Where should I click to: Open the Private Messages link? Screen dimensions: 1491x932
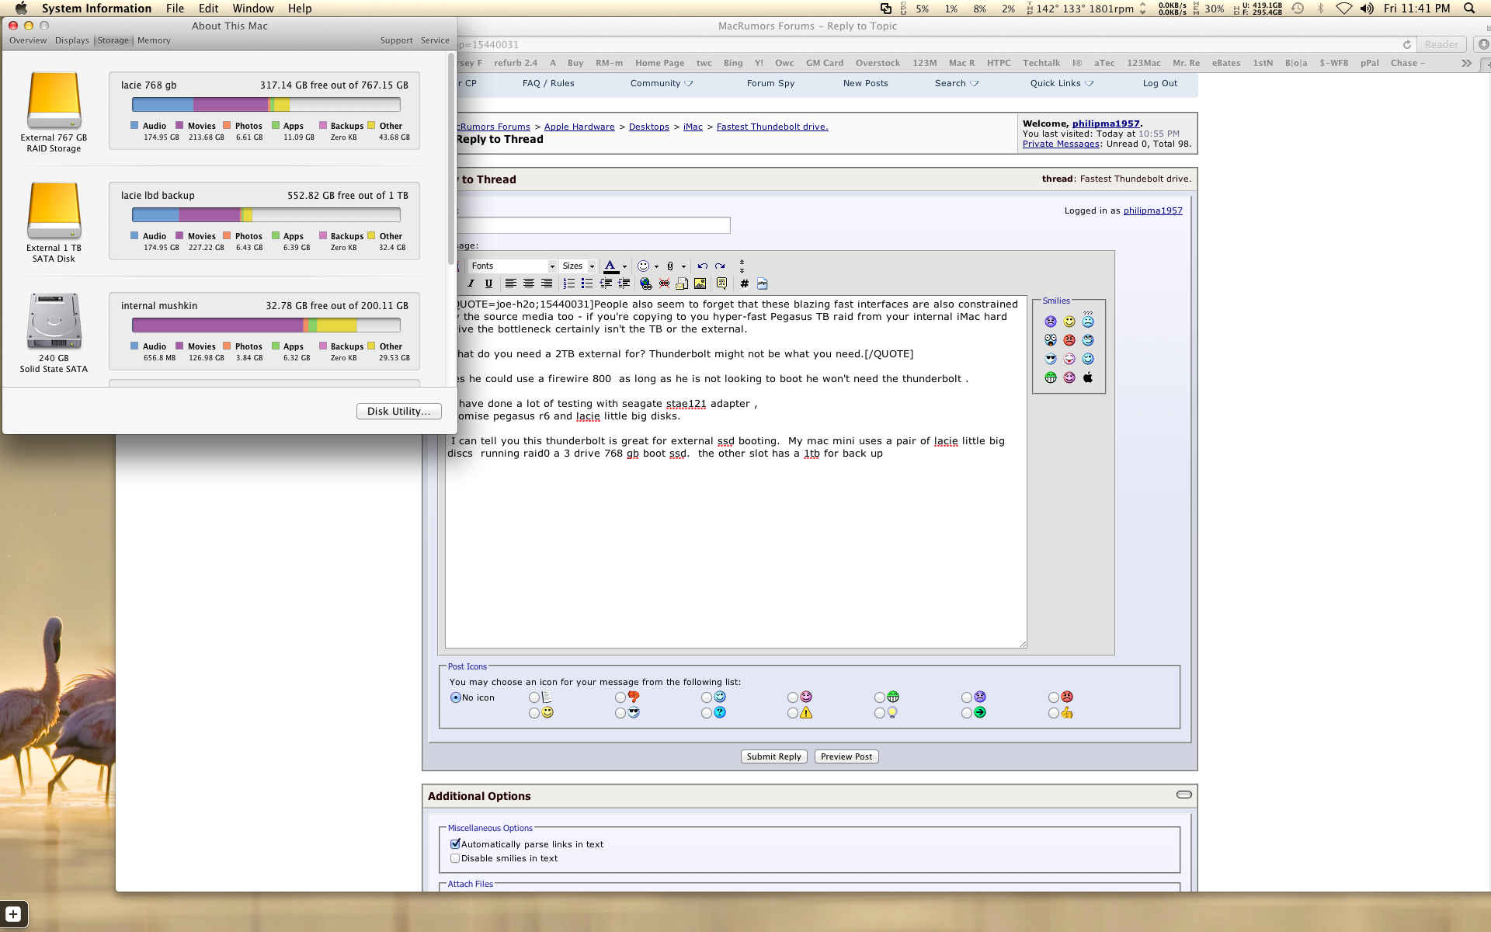1061,144
